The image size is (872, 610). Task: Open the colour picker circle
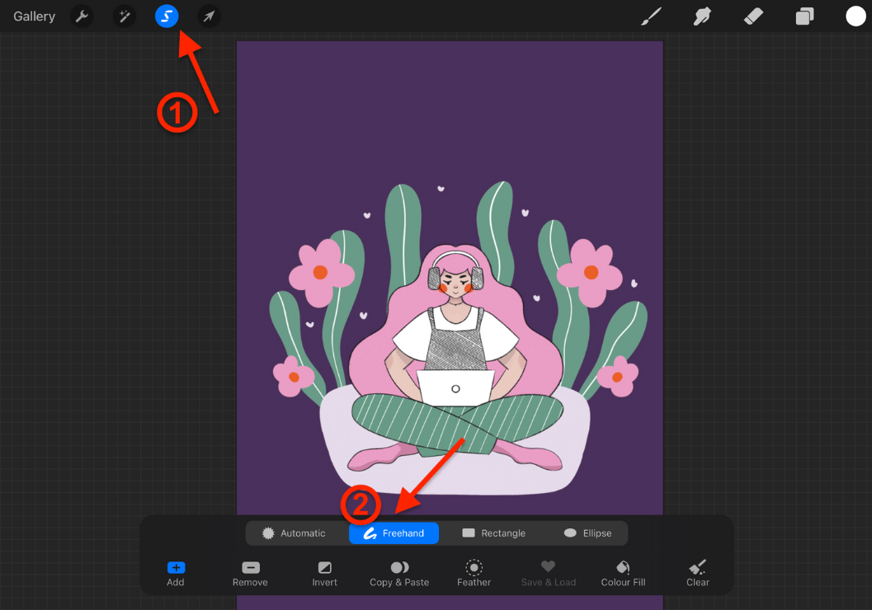(856, 16)
